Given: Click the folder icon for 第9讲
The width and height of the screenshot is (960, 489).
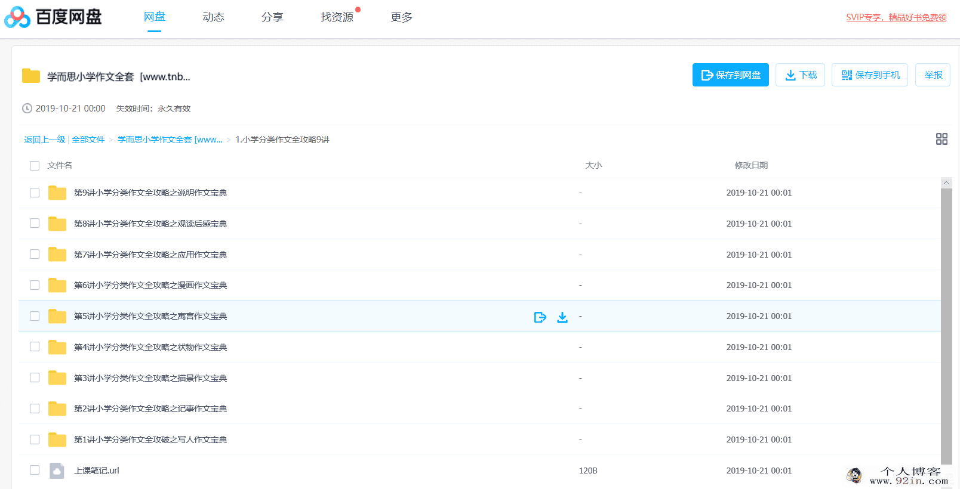Looking at the screenshot, I should [57, 193].
